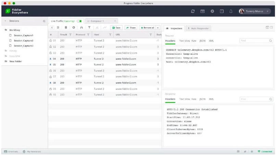This screenshot has height=155, width=276.
Task: Click the Twitter icon in status bar
Action: coord(245,152)
